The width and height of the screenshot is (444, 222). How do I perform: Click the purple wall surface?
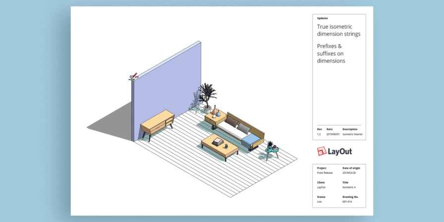point(166,89)
